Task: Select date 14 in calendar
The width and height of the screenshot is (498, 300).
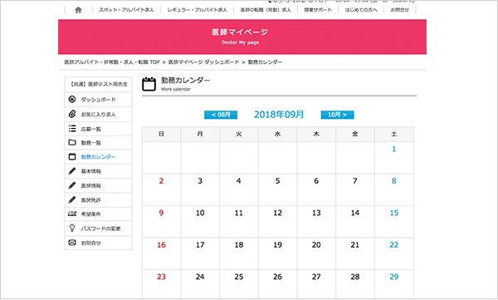Action: pos(355,213)
